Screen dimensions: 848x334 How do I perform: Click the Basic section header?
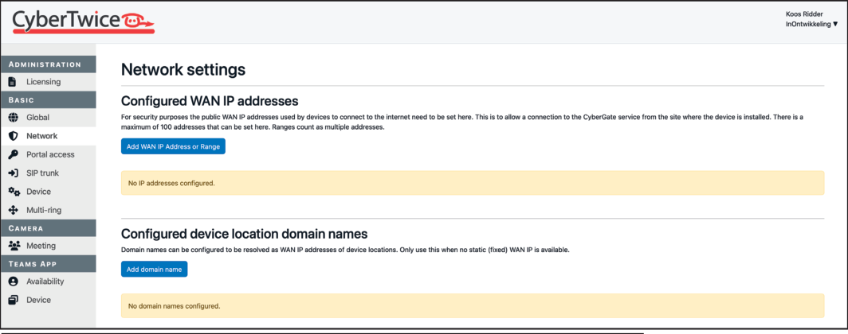pyautogui.click(x=48, y=100)
